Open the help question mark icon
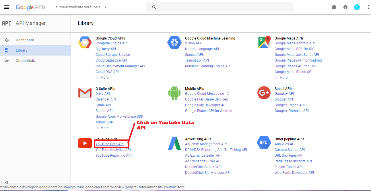371x191 pixels. [x=345, y=7]
